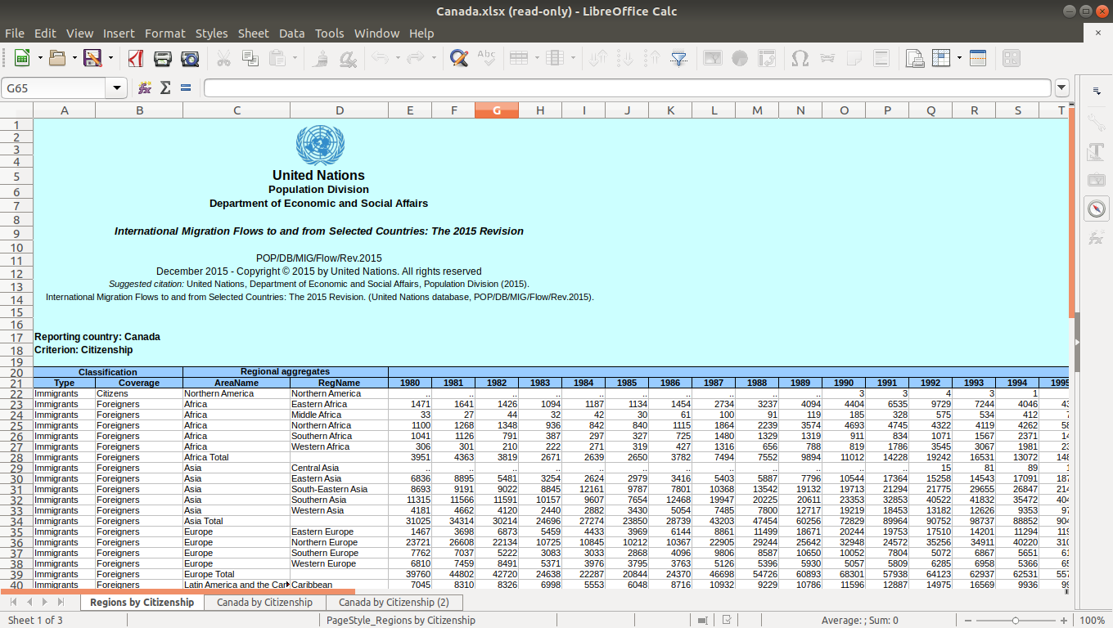Click the Sort icon
This screenshot has width=1113, height=628.
tap(598, 58)
